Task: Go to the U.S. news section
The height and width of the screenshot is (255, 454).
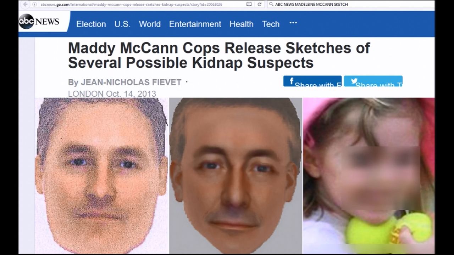Action: click(122, 24)
